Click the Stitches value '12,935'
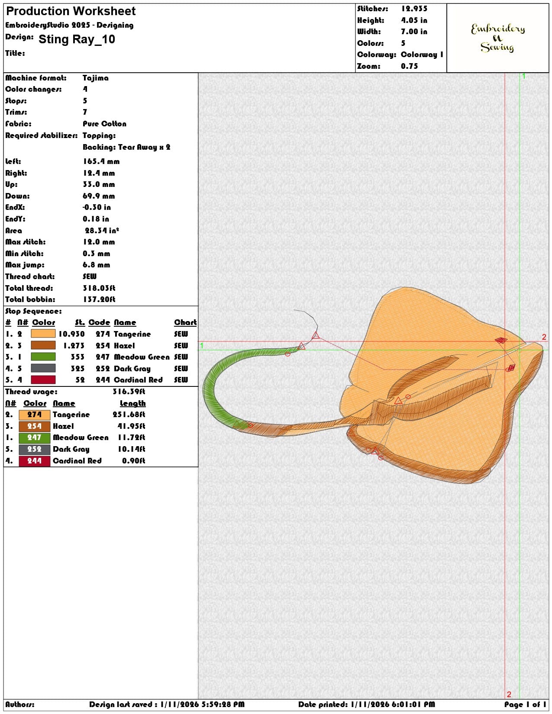The image size is (552, 714). click(414, 9)
